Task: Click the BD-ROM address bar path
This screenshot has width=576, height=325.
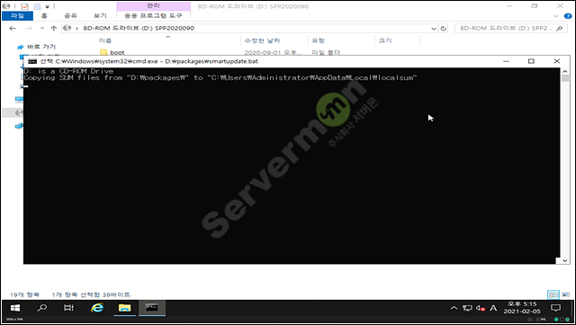Action: coord(139,28)
